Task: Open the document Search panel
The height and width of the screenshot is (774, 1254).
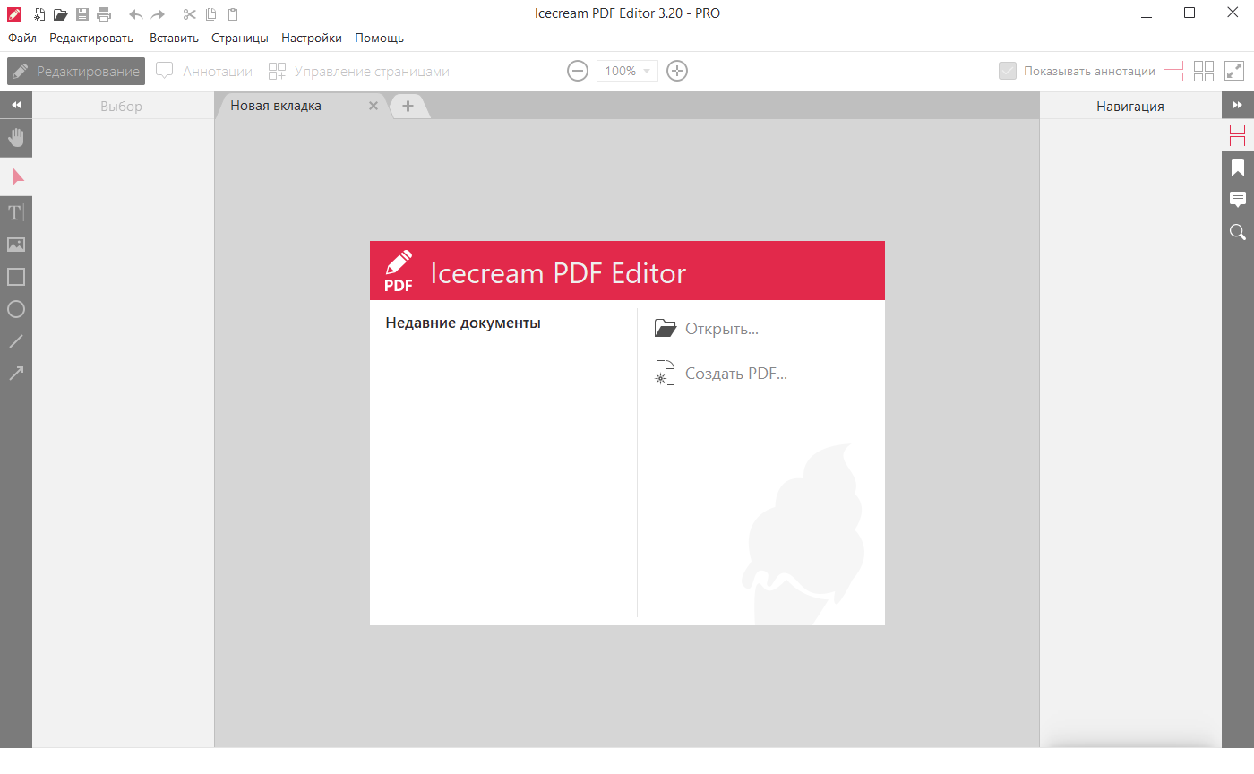Action: click(x=1238, y=232)
